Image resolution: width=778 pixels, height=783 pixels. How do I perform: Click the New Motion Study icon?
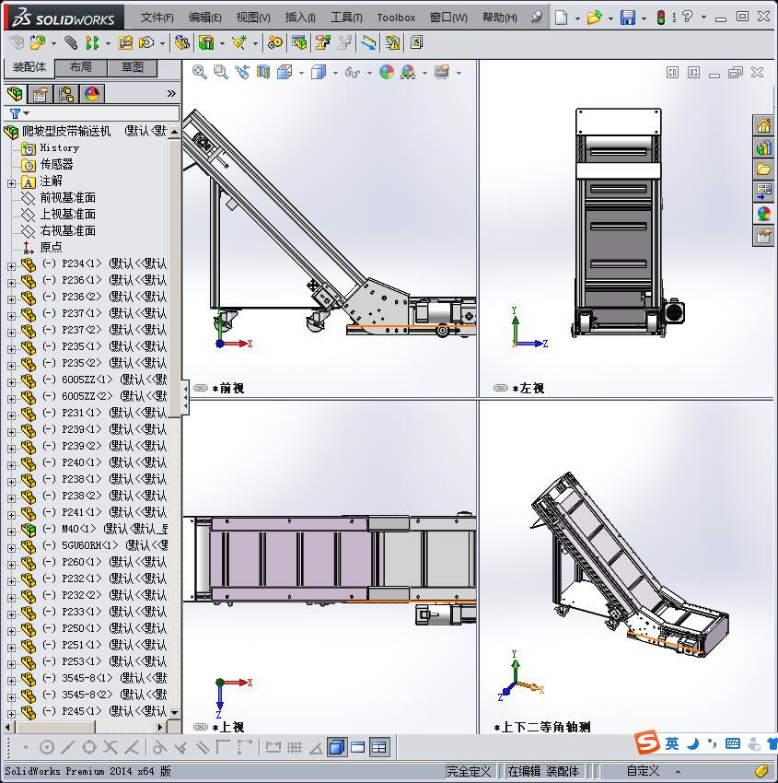[x=274, y=43]
